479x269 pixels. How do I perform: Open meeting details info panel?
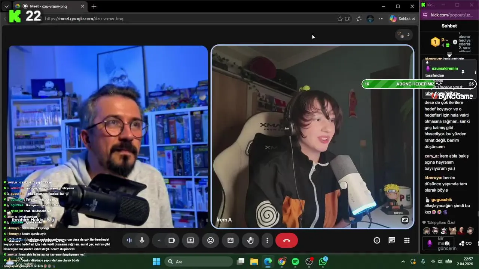pos(377,240)
